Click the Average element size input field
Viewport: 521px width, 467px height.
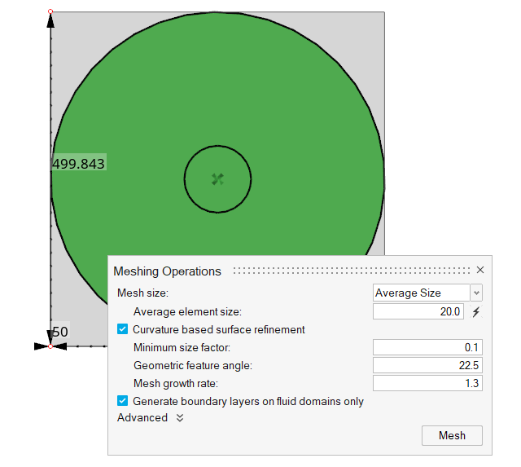[418, 311]
